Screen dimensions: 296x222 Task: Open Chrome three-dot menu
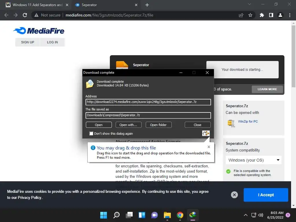point(290,15)
